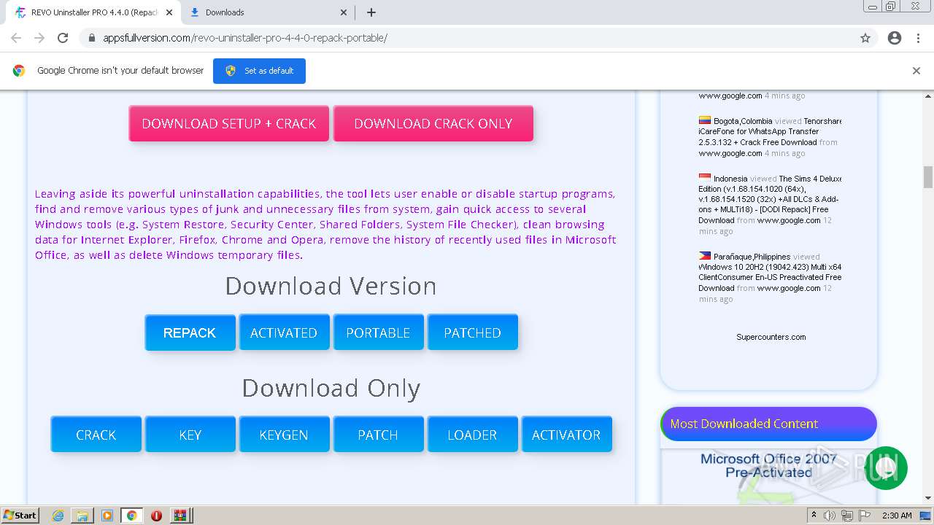The height and width of the screenshot is (525, 934).
Task: Click the browser forward arrow
Action: coord(39,38)
